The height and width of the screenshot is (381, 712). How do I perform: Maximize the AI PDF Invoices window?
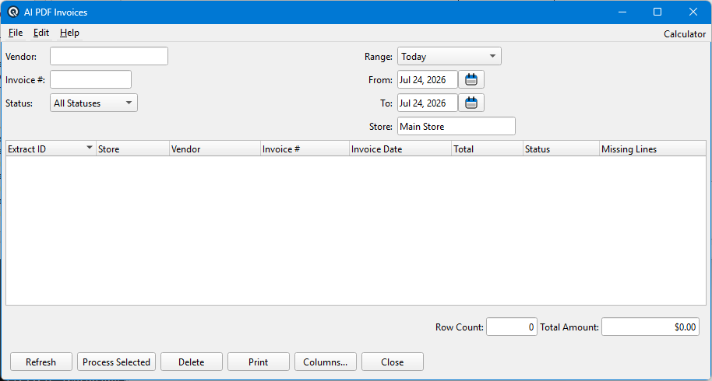657,12
